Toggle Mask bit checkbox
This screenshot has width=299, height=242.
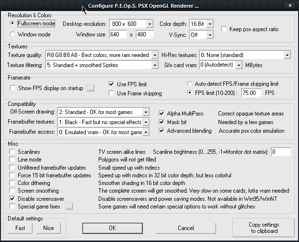[161, 122]
